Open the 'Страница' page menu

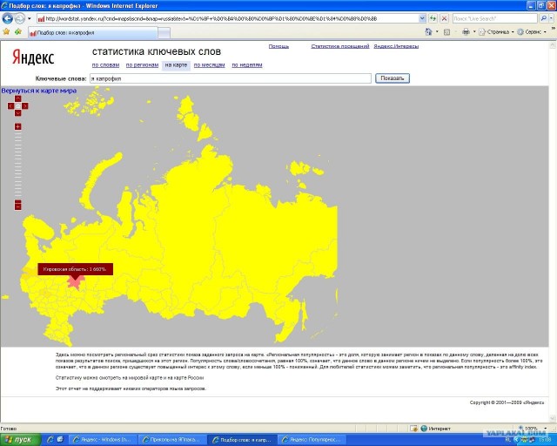point(496,32)
